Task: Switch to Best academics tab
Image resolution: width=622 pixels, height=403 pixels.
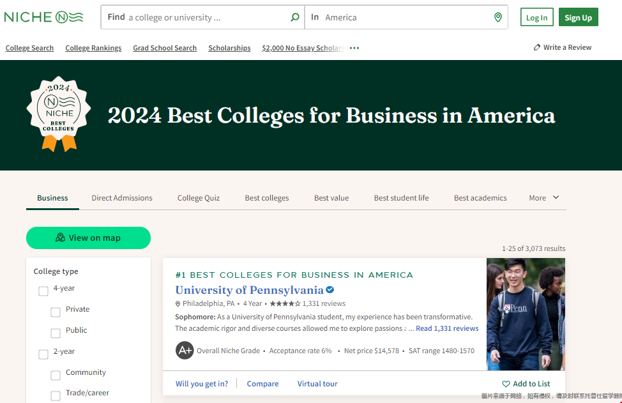Action: pos(480,198)
